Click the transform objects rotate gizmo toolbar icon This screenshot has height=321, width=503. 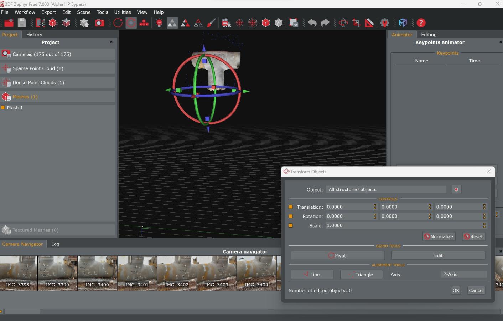click(343, 23)
